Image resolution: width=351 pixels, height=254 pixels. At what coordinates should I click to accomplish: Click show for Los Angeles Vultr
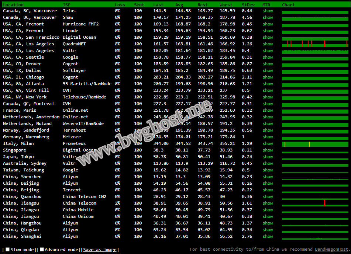[268, 51]
